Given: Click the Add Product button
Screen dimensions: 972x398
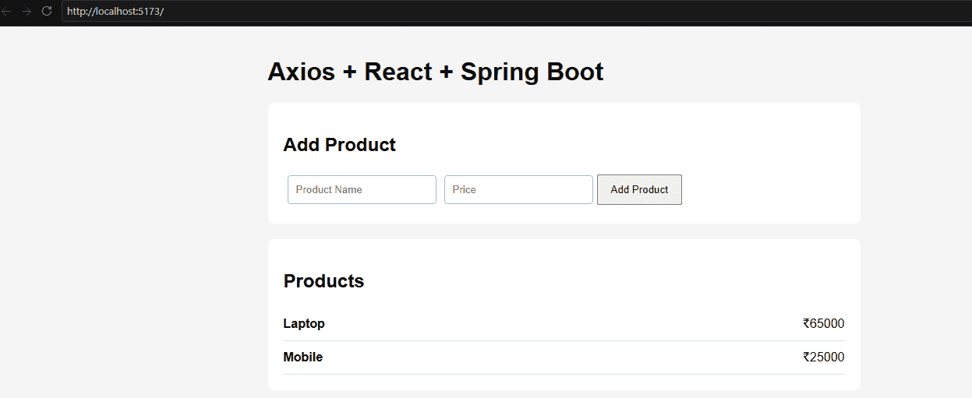Looking at the screenshot, I should pyautogui.click(x=639, y=189).
